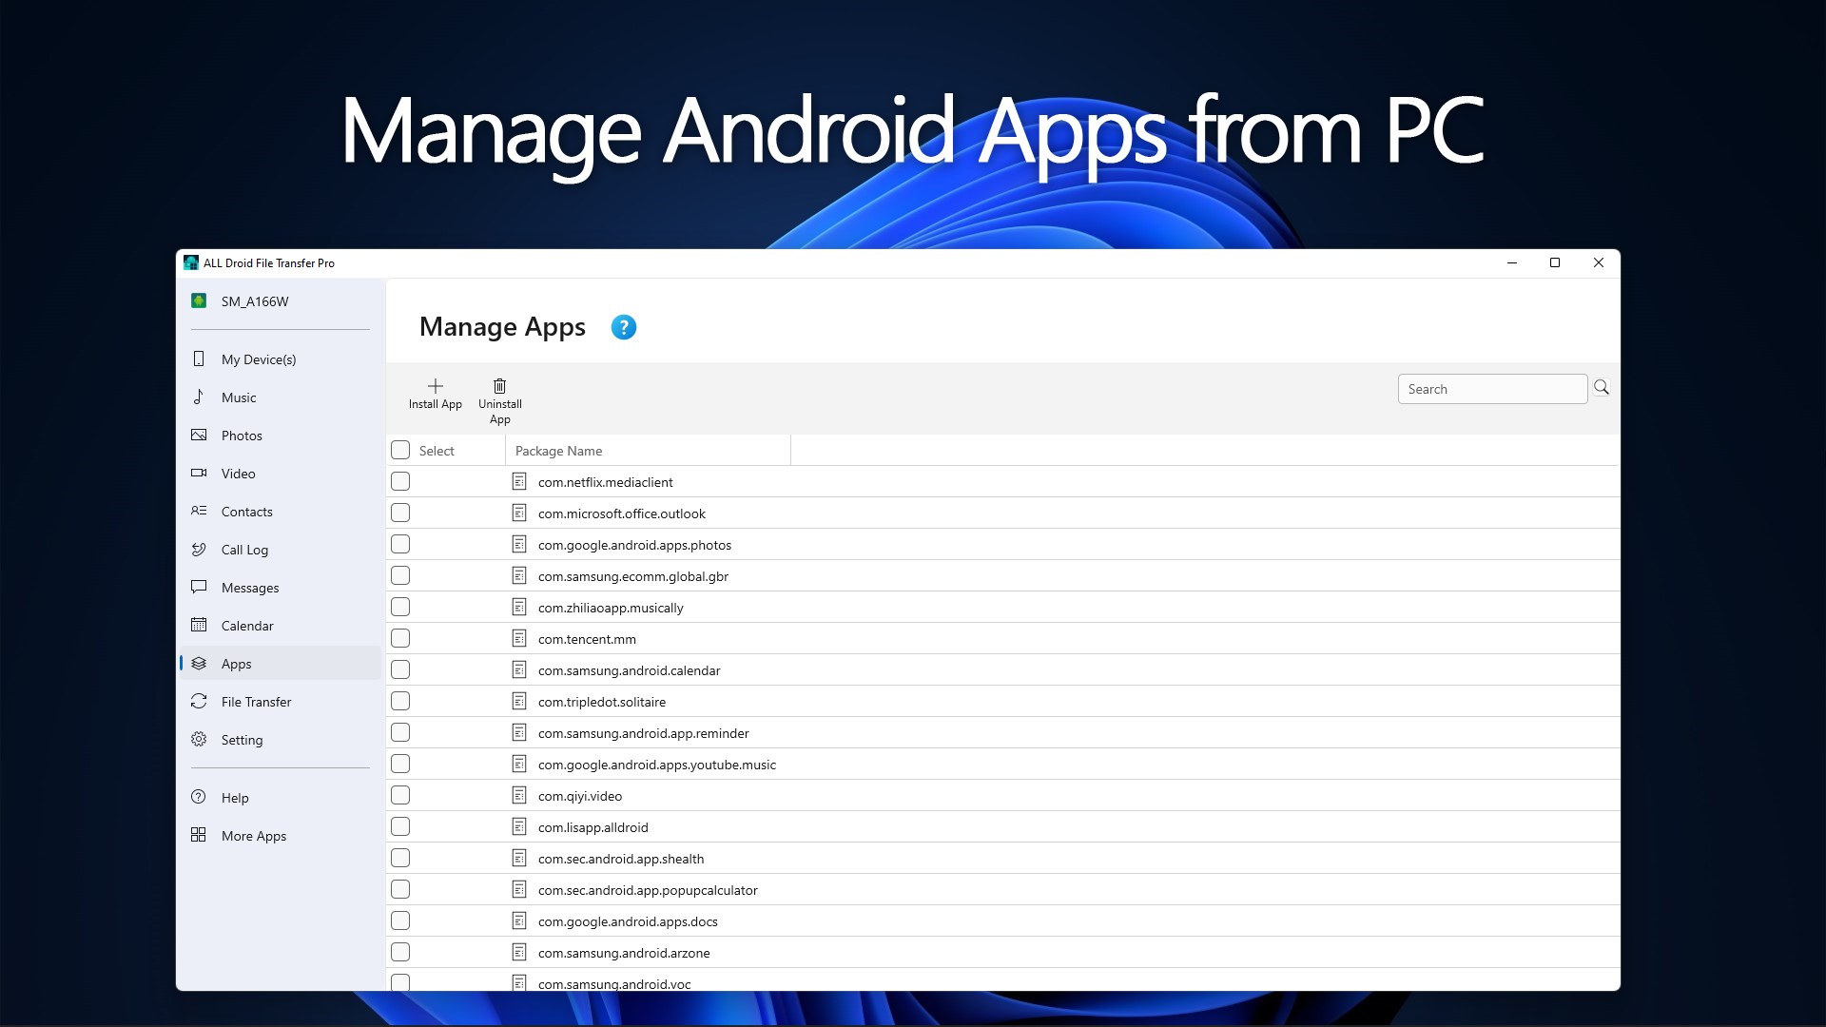Switch to the Messages sidebar tab
1826x1027 pixels.
[x=250, y=588]
